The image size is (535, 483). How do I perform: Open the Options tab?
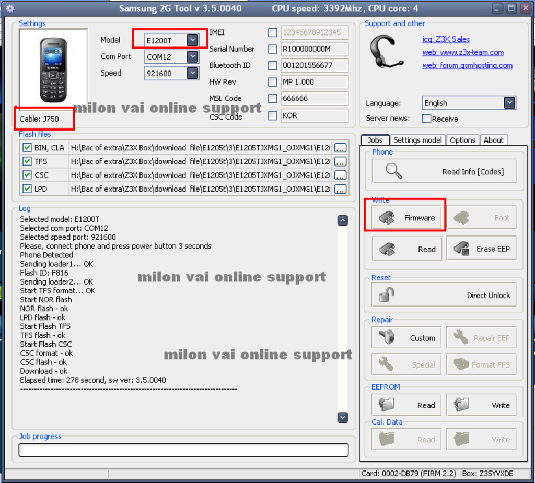[462, 140]
